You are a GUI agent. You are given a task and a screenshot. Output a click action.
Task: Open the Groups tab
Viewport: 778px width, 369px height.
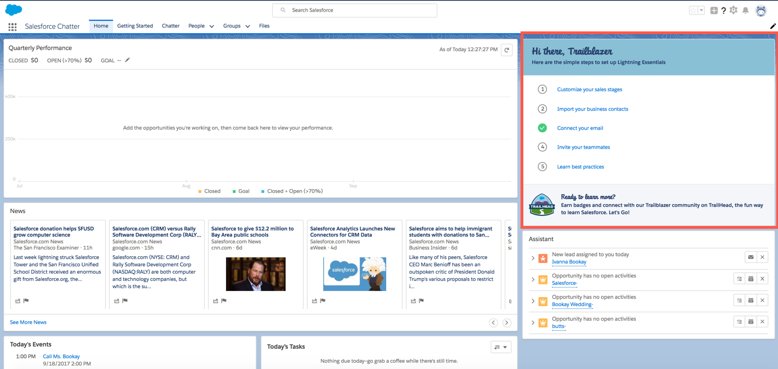click(x=232, y=26)
